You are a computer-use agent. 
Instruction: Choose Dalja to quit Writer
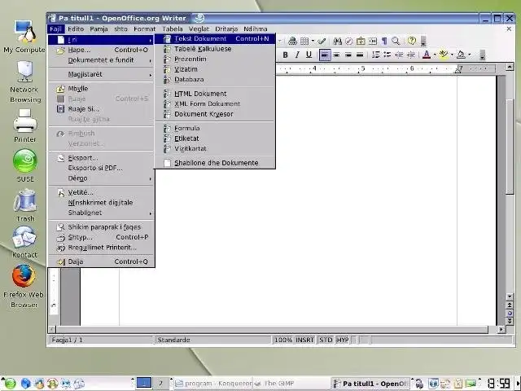point(101,261)
